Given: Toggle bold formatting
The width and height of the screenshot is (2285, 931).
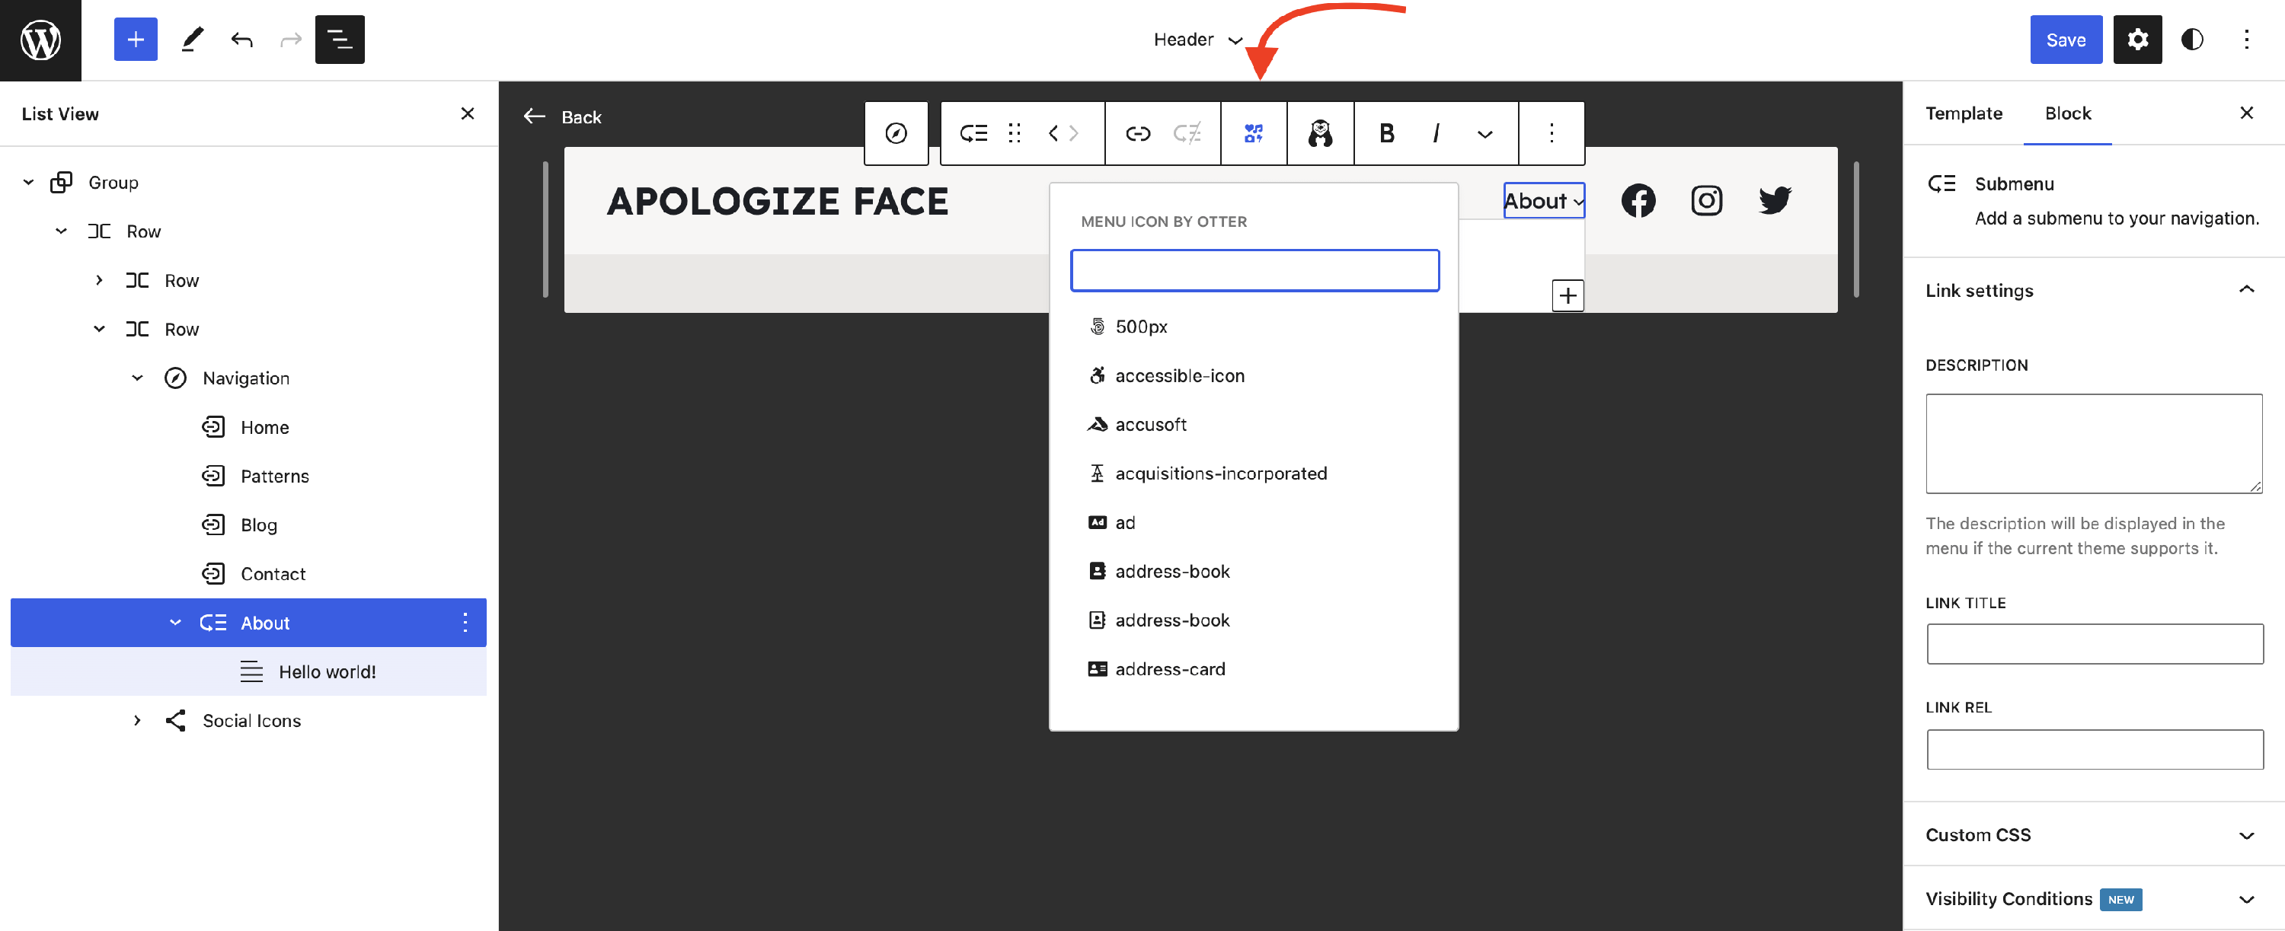Looking at the screenshot, I should click(x=1385, y=133).
